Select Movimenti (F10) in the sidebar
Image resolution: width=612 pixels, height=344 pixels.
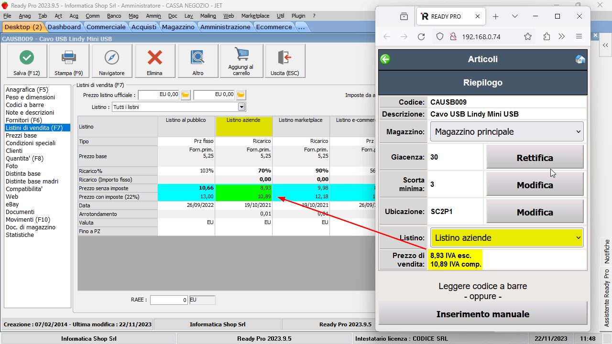[x=28, y=219]
